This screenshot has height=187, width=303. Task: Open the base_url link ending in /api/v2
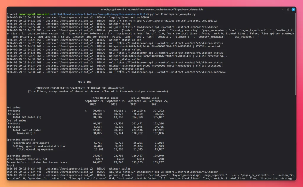click(175, 21)
